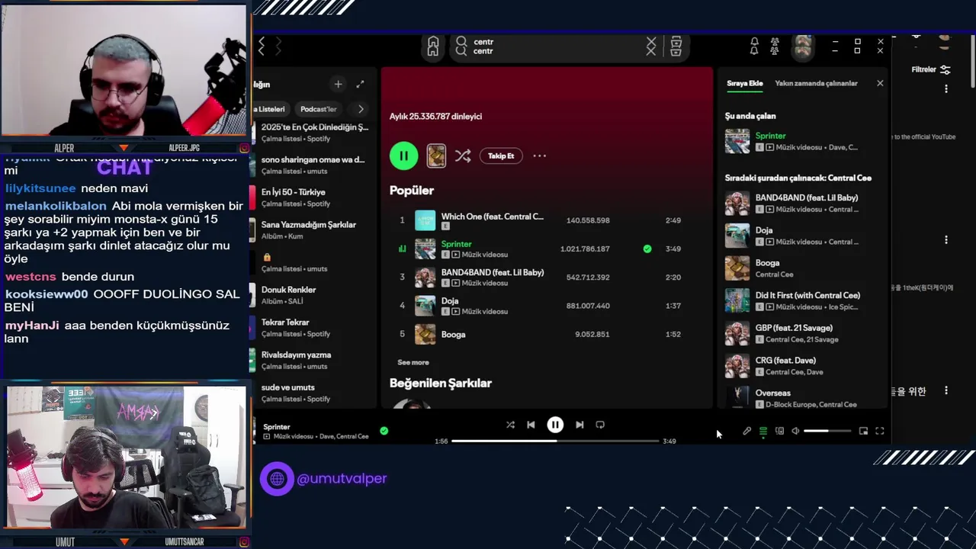Open the artist's more options three dots
976x549 pixels.
tap(539, 156)
